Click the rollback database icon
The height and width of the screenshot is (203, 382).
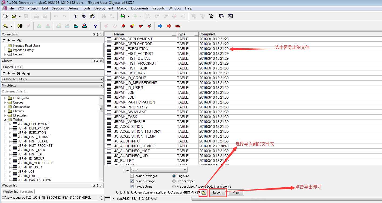click(x=85, y=26)
